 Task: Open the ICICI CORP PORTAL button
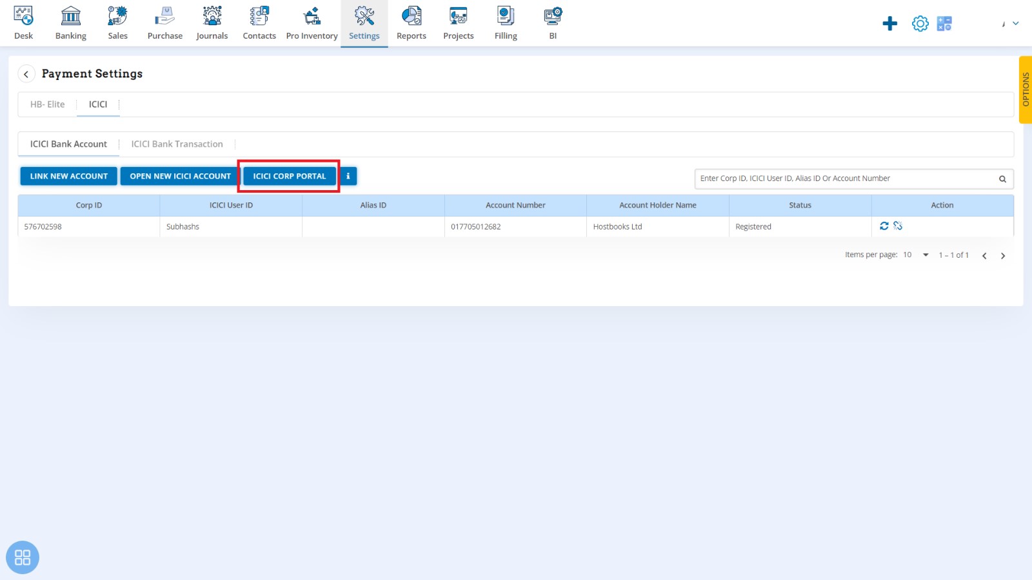[290, 176]
